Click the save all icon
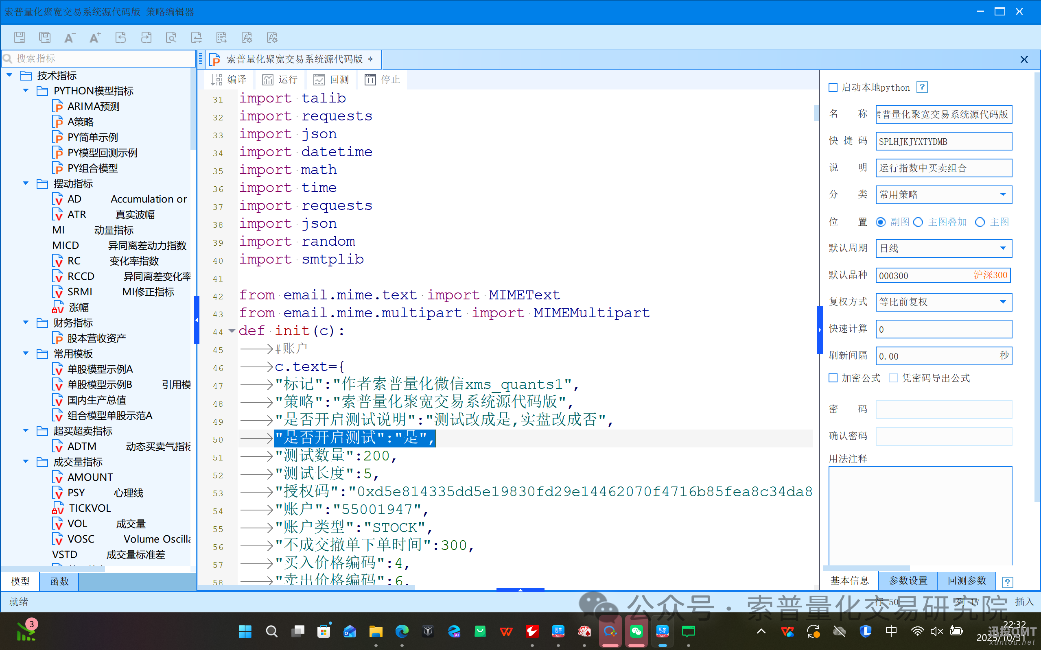Image resolution: width=1041 pixels, height=650 pixels. coord(45,37)
